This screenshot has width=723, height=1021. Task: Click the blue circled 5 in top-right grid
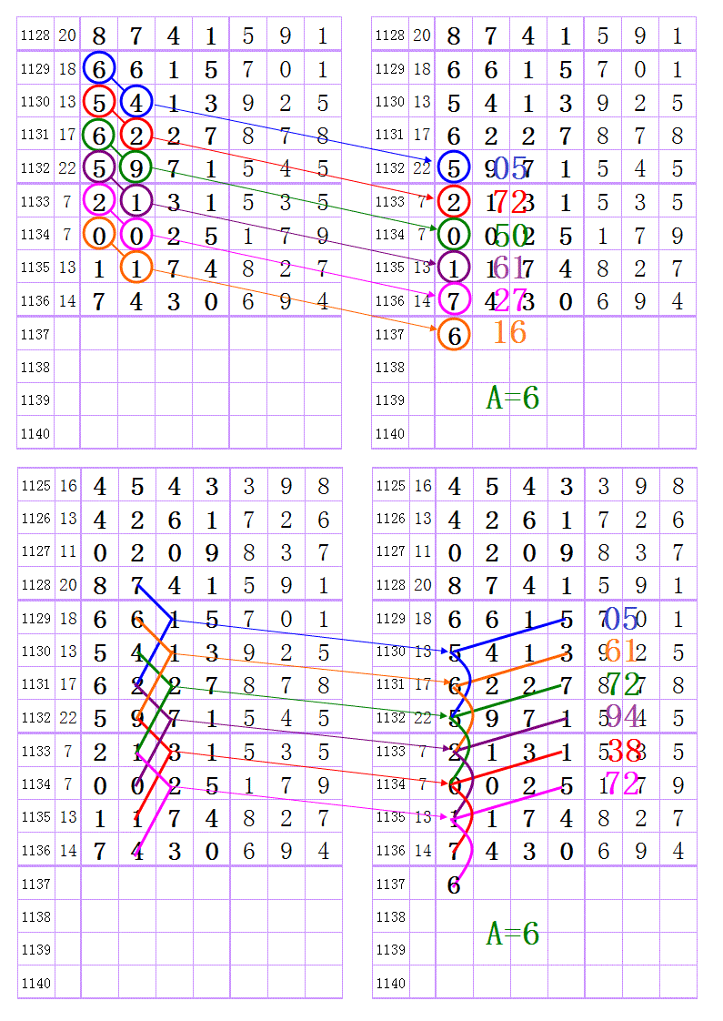453,168
